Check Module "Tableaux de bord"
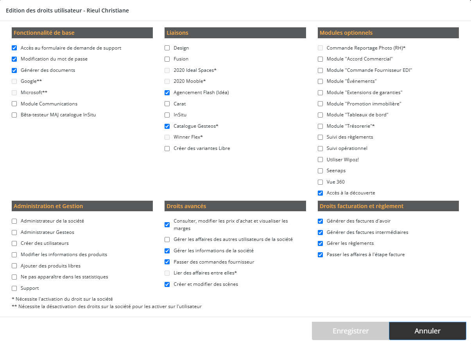Image resolution: width=471 pixels, height=344 pixels. click(321, 115)
